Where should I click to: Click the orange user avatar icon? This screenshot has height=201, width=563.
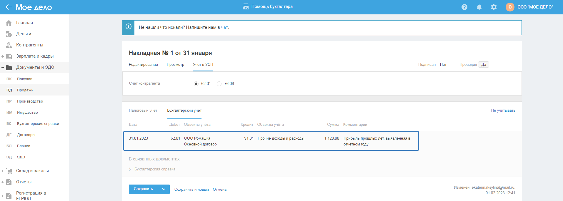click(x=510, y=7)
